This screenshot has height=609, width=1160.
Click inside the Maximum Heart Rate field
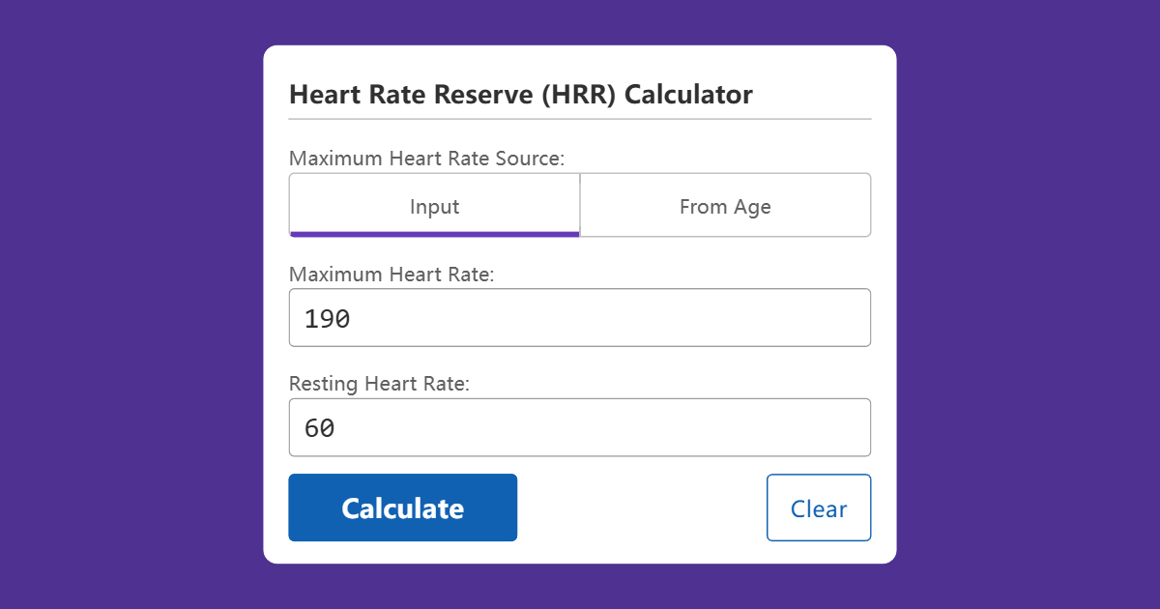coord(580,317)
